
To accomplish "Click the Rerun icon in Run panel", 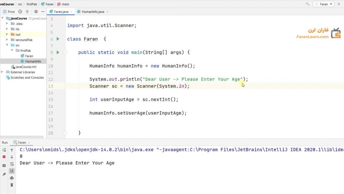I will click(4, 150).
